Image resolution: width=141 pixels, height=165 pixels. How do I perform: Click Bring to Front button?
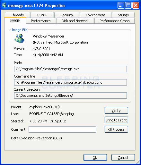click(x=116, y=120)
